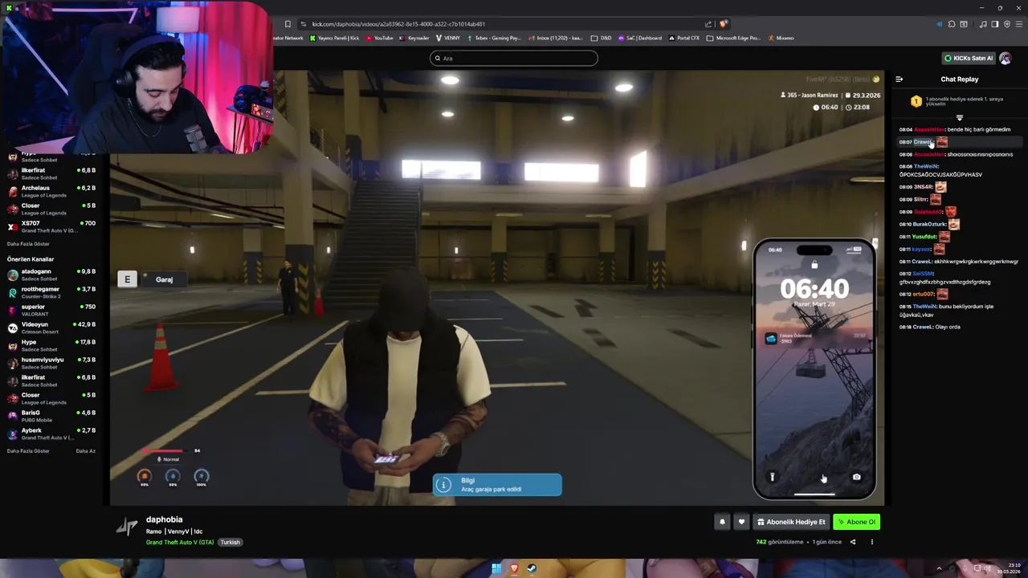The height and width of the screenshot is (578, 1028).
Task: Open the XS707 channel in the sidebar
Action: [x=51, y=226]
